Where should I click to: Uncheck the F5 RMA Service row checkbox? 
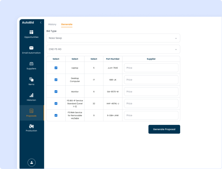(x=56, y=115)
